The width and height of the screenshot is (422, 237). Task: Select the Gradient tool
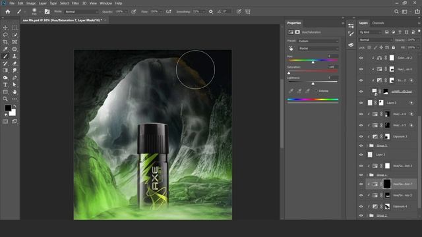pyautogui.click(x=5, y=70)
